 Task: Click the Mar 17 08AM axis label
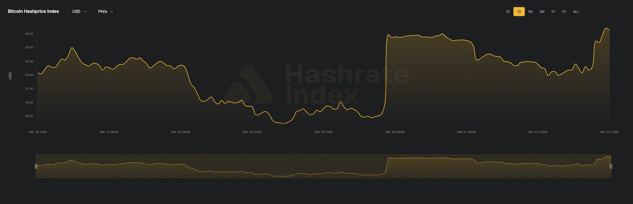click(x=109, y=132)
